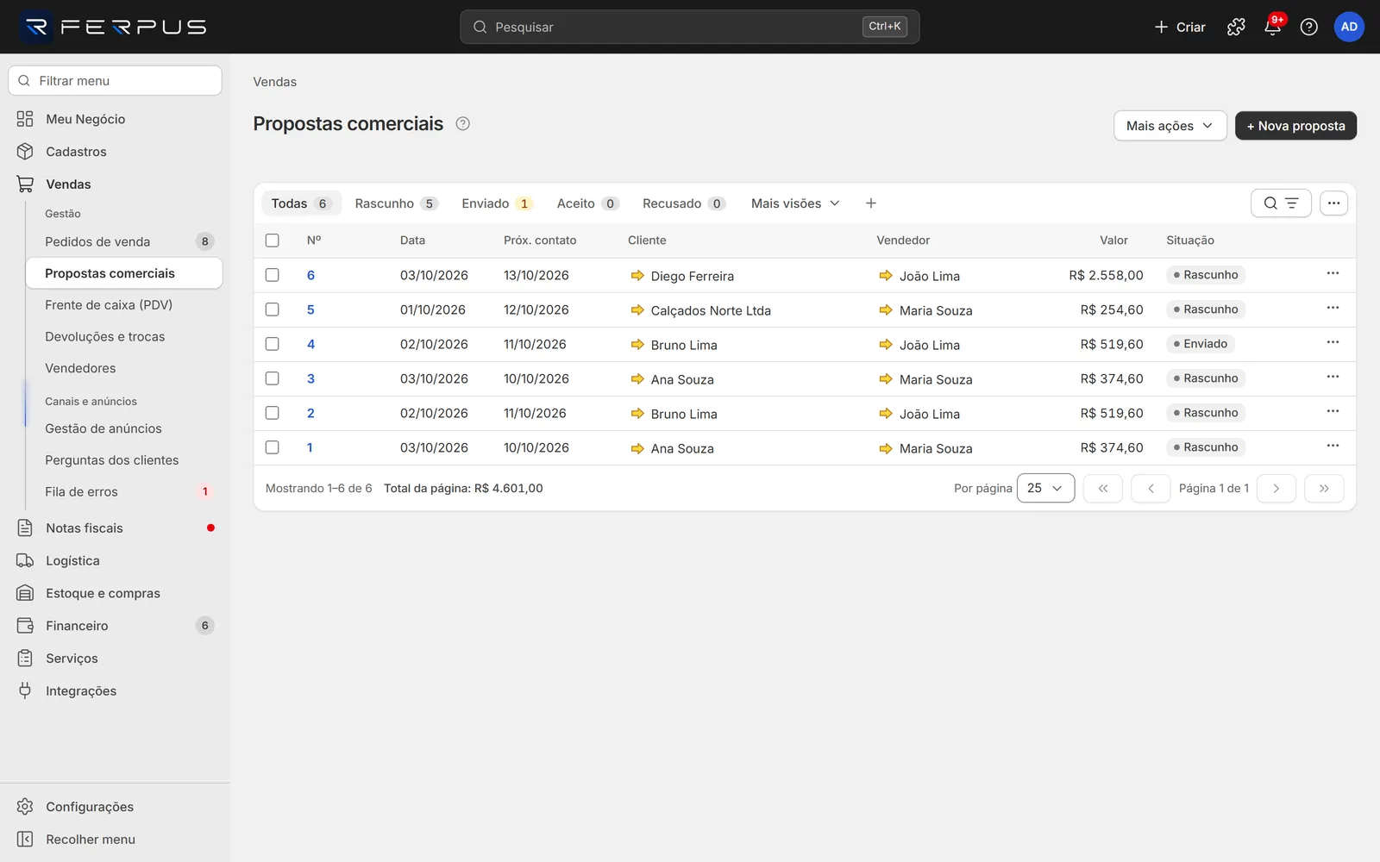Click arrow icon next to Diego Ferreira
Screen dimensions: 1380x862
637,276
